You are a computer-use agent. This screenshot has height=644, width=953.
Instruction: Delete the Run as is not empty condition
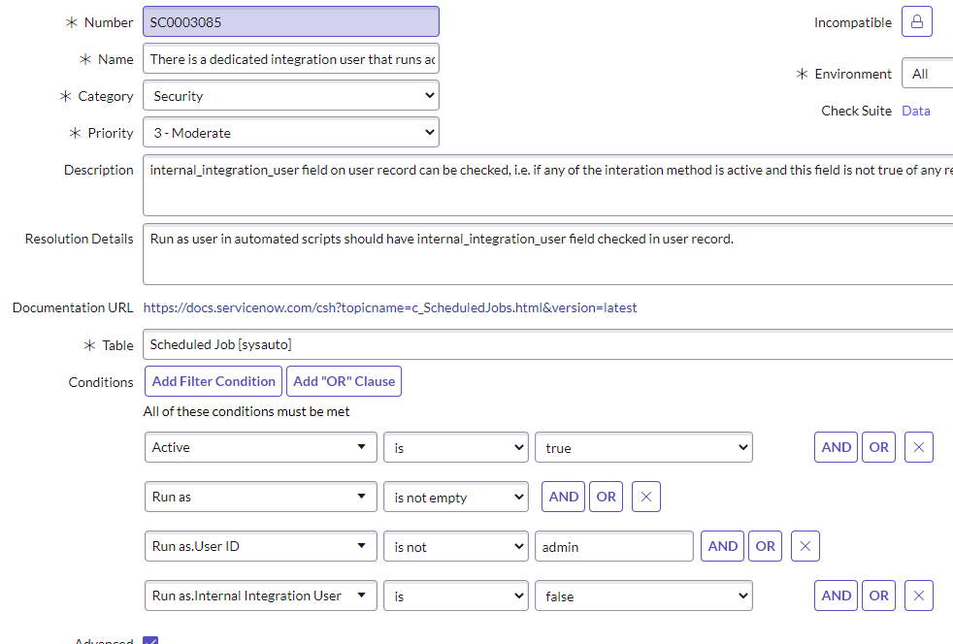[646, 497]
